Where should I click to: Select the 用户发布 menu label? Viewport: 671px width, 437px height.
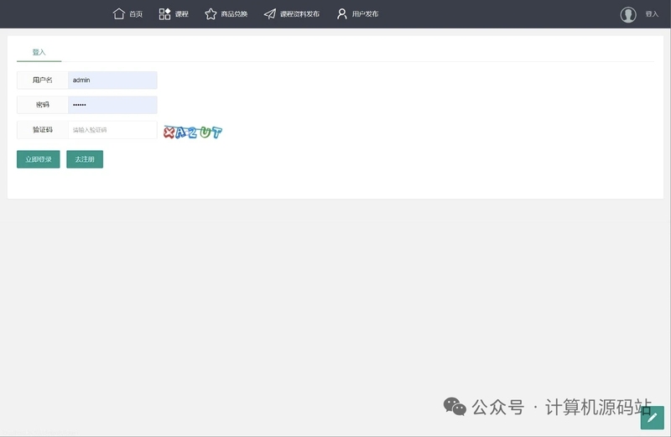tap(365, 14)
